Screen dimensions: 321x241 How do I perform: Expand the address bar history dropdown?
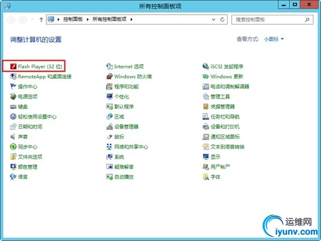tap(213, 19)
